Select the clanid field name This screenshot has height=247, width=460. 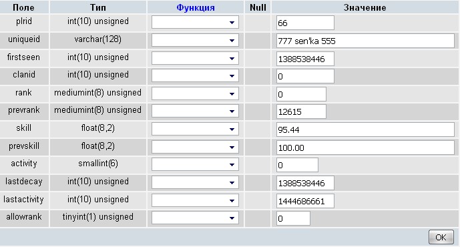[24, 75]
